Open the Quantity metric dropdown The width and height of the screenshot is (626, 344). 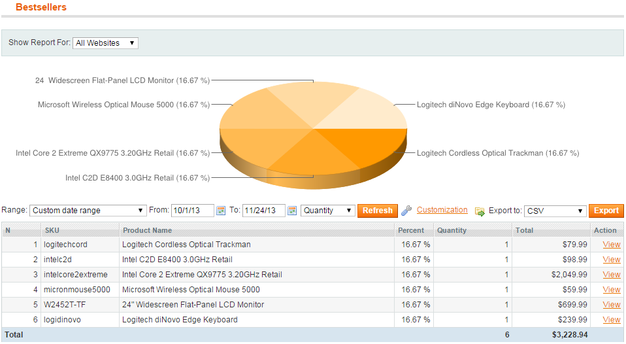coord(328,211)
